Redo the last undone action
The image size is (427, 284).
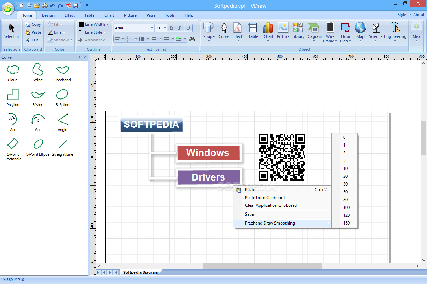pos(60,6)
